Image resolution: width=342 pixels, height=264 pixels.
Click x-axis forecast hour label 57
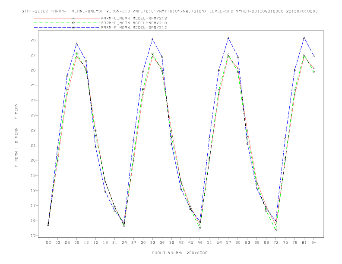pos(228,242)
